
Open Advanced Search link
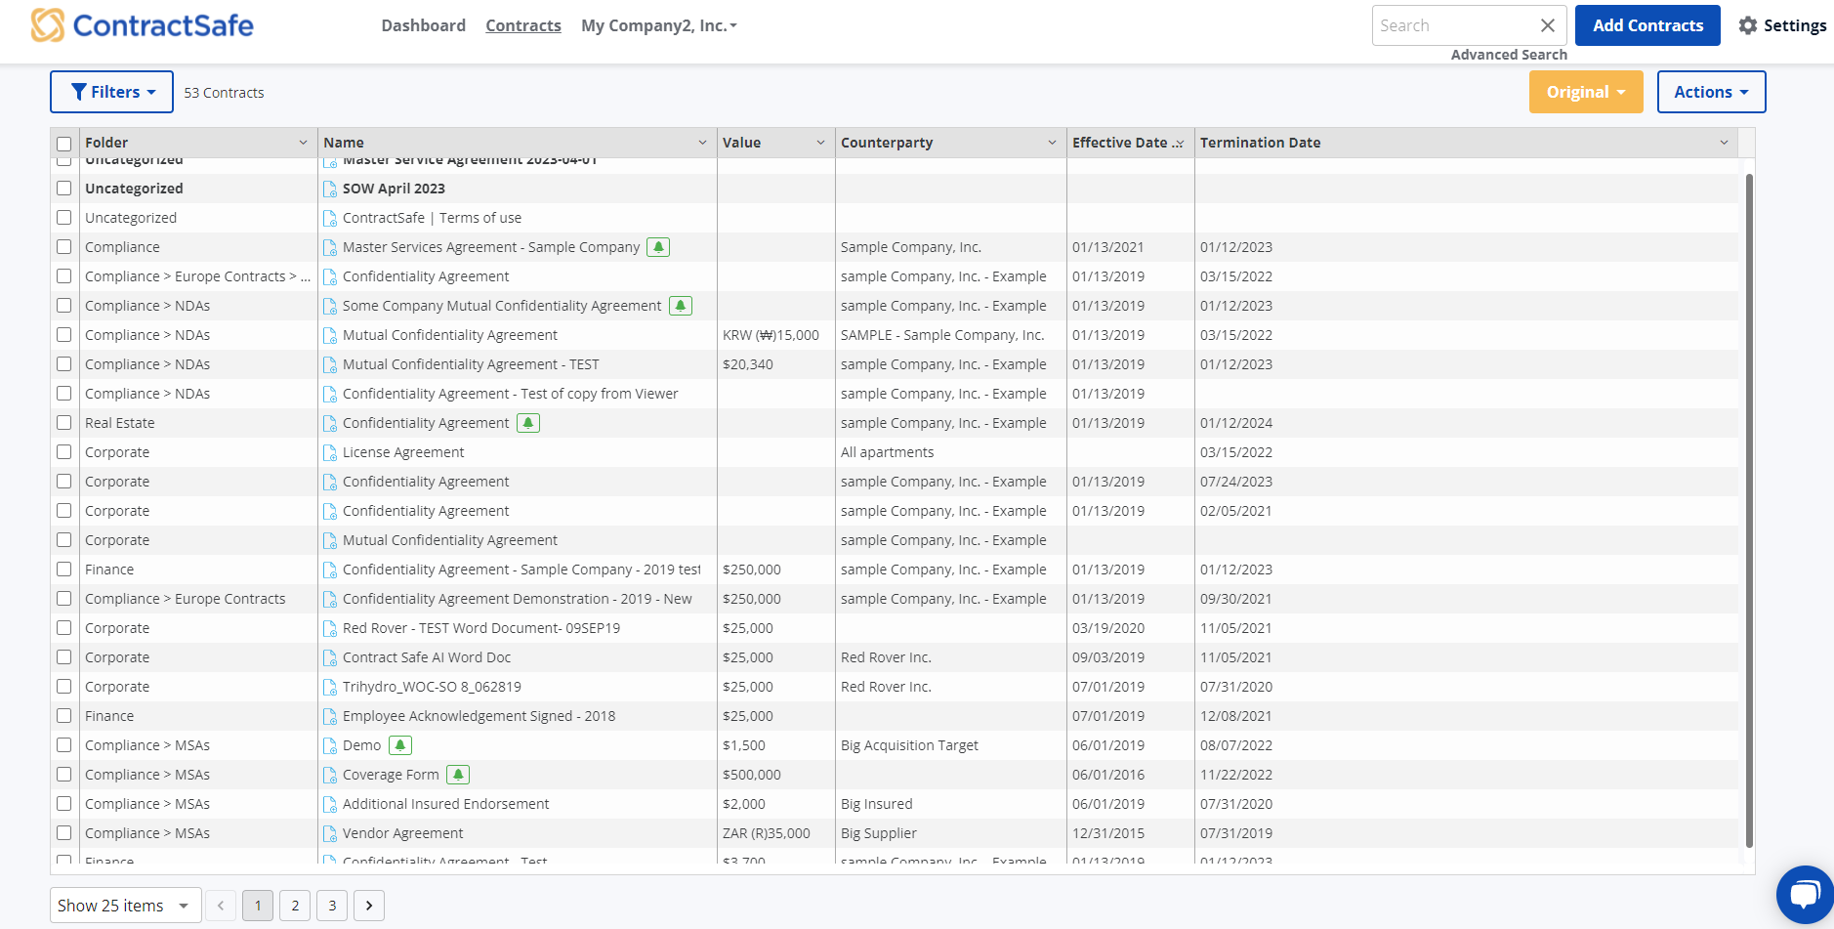point(1509,55)
